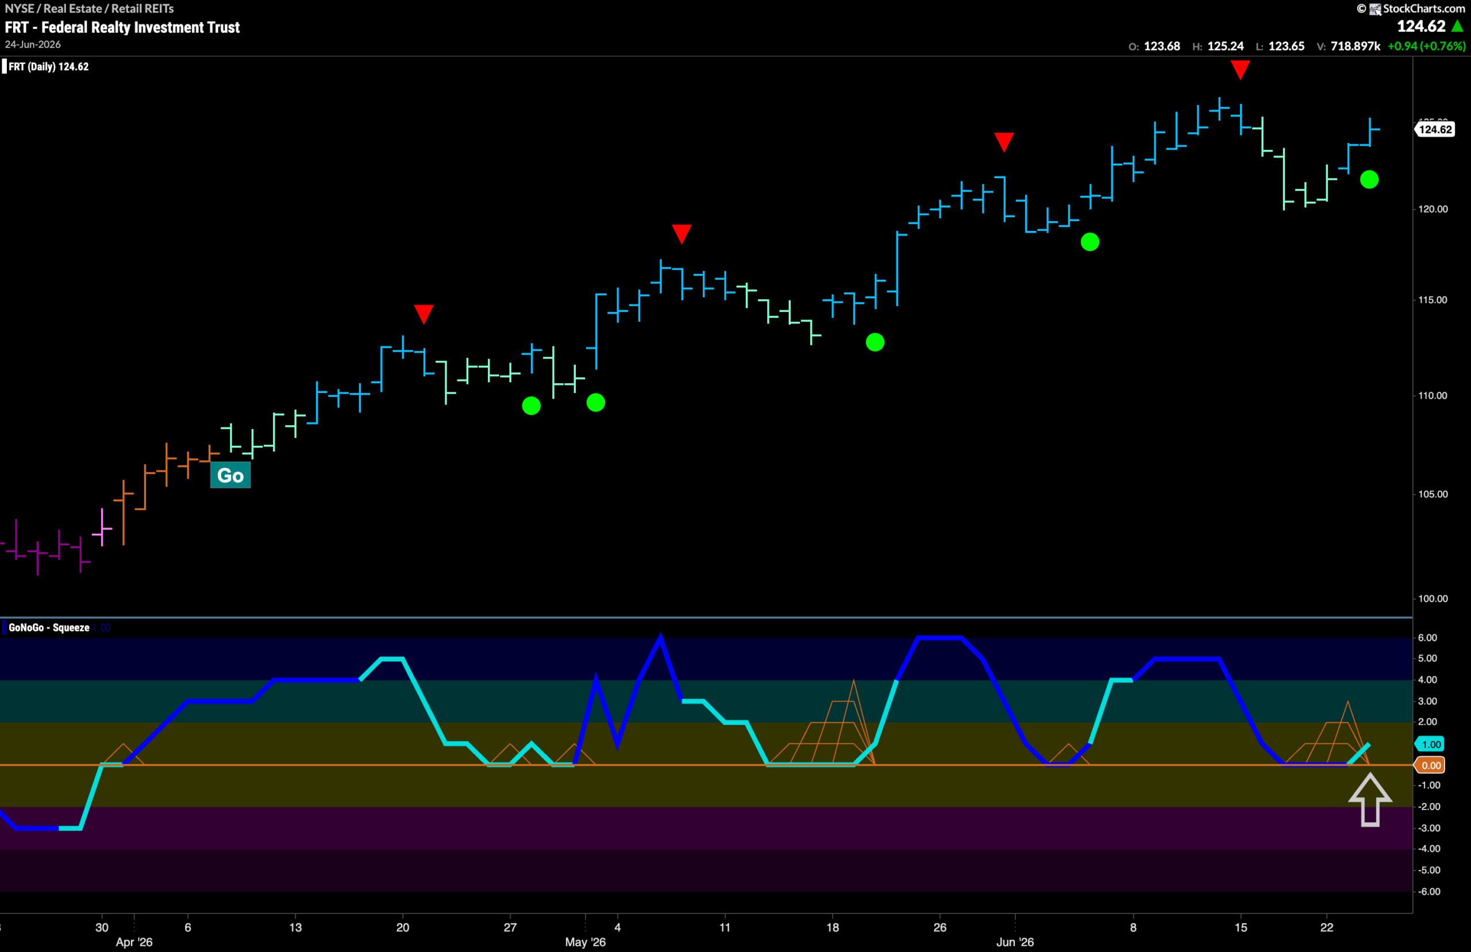Click the red triangle marker above May 29 bar
This screenshot has width=1471, height=952.
pyautogui.click(x=1004, y=142)
